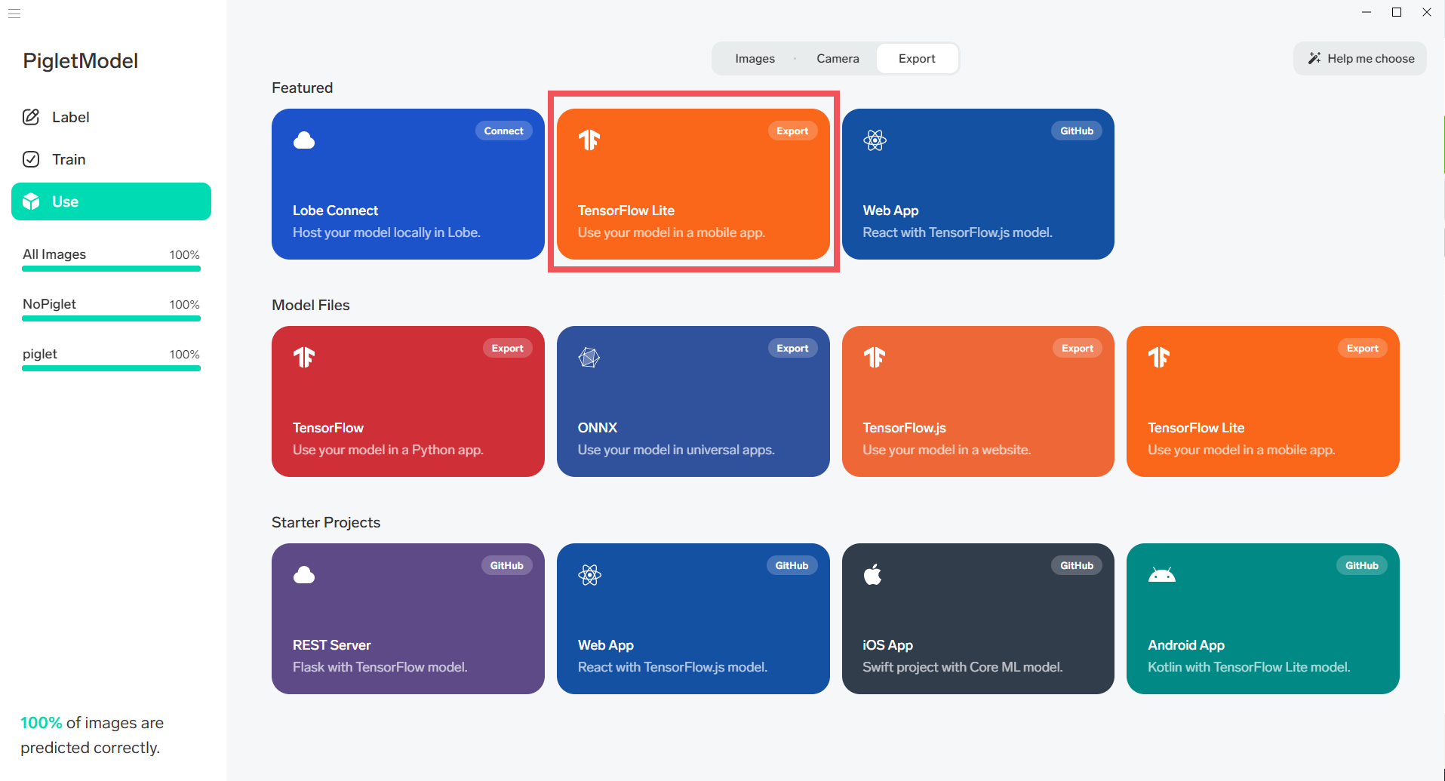
Task: Open the hamburger menu icon
Action: 14,14
